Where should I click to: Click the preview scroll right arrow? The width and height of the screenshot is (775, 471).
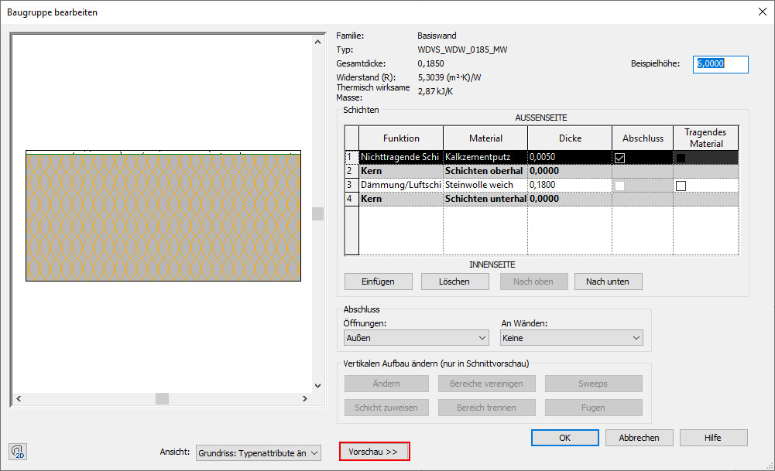pos(306,398)
